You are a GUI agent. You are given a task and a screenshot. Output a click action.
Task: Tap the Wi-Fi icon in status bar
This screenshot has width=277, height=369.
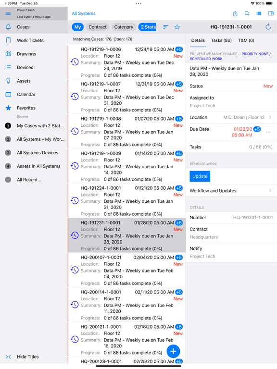pyautogui.click(x=252, y=3)
